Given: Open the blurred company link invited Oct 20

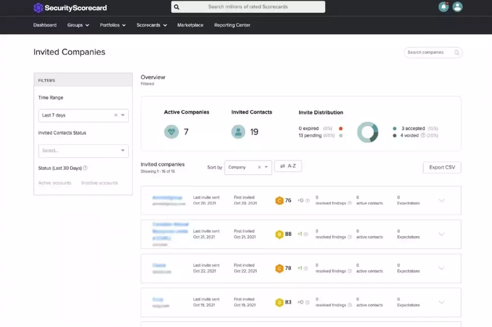Looking at the screenshot, I should click(x=167, y=198).
